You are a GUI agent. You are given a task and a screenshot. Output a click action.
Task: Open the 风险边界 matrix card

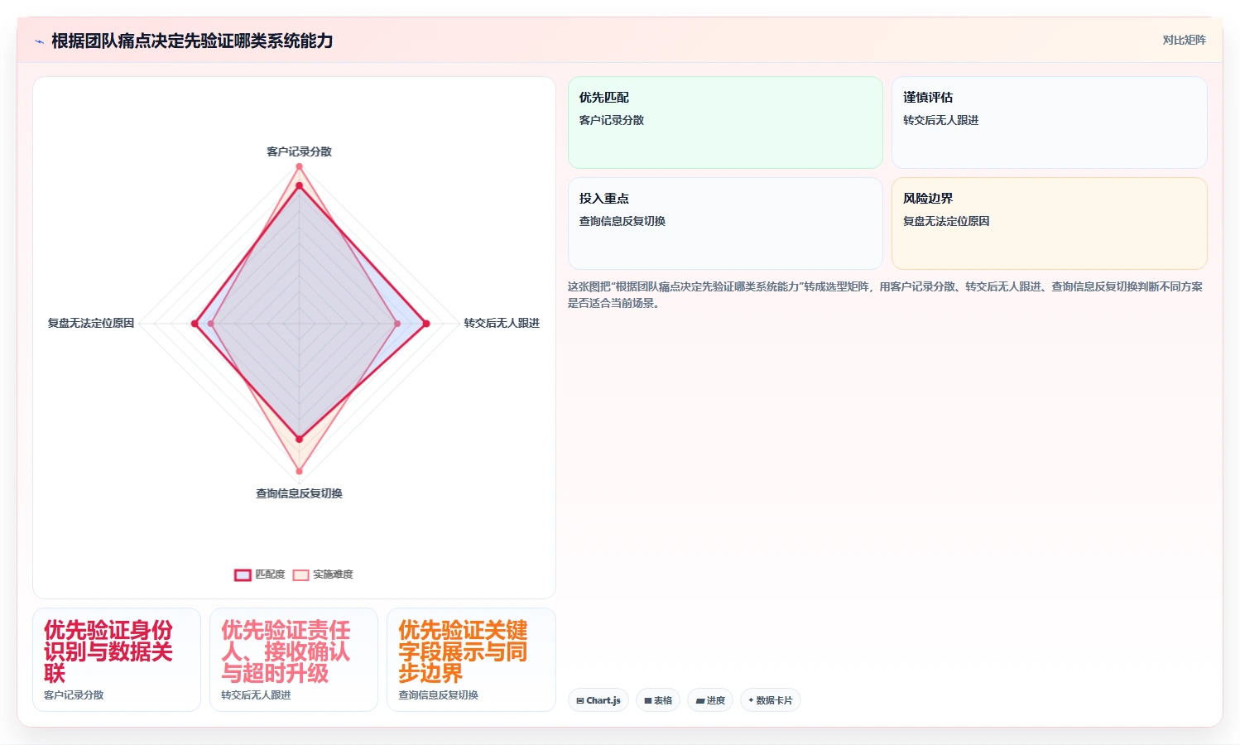coord(1050,223)
